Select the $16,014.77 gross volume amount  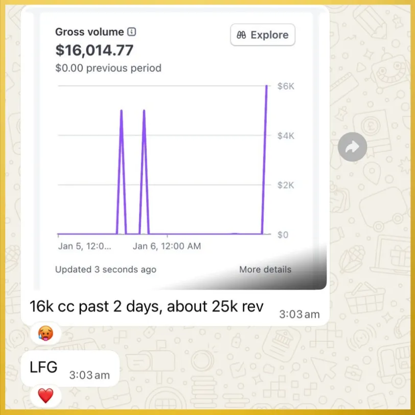(94, 50)
